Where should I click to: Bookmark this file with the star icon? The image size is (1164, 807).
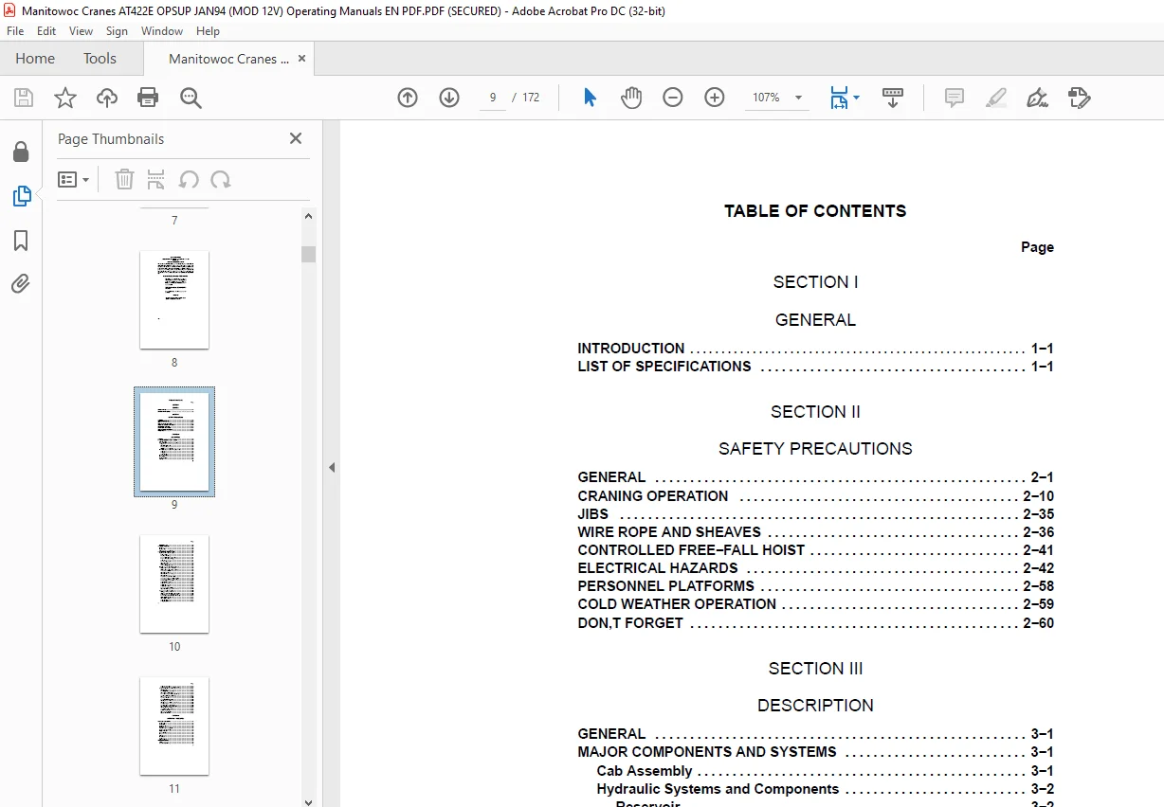click(x=64, y=98)
